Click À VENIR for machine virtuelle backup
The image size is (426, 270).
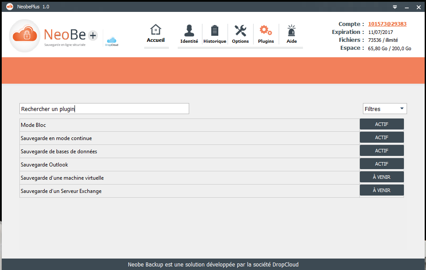[x=381, y=178]
